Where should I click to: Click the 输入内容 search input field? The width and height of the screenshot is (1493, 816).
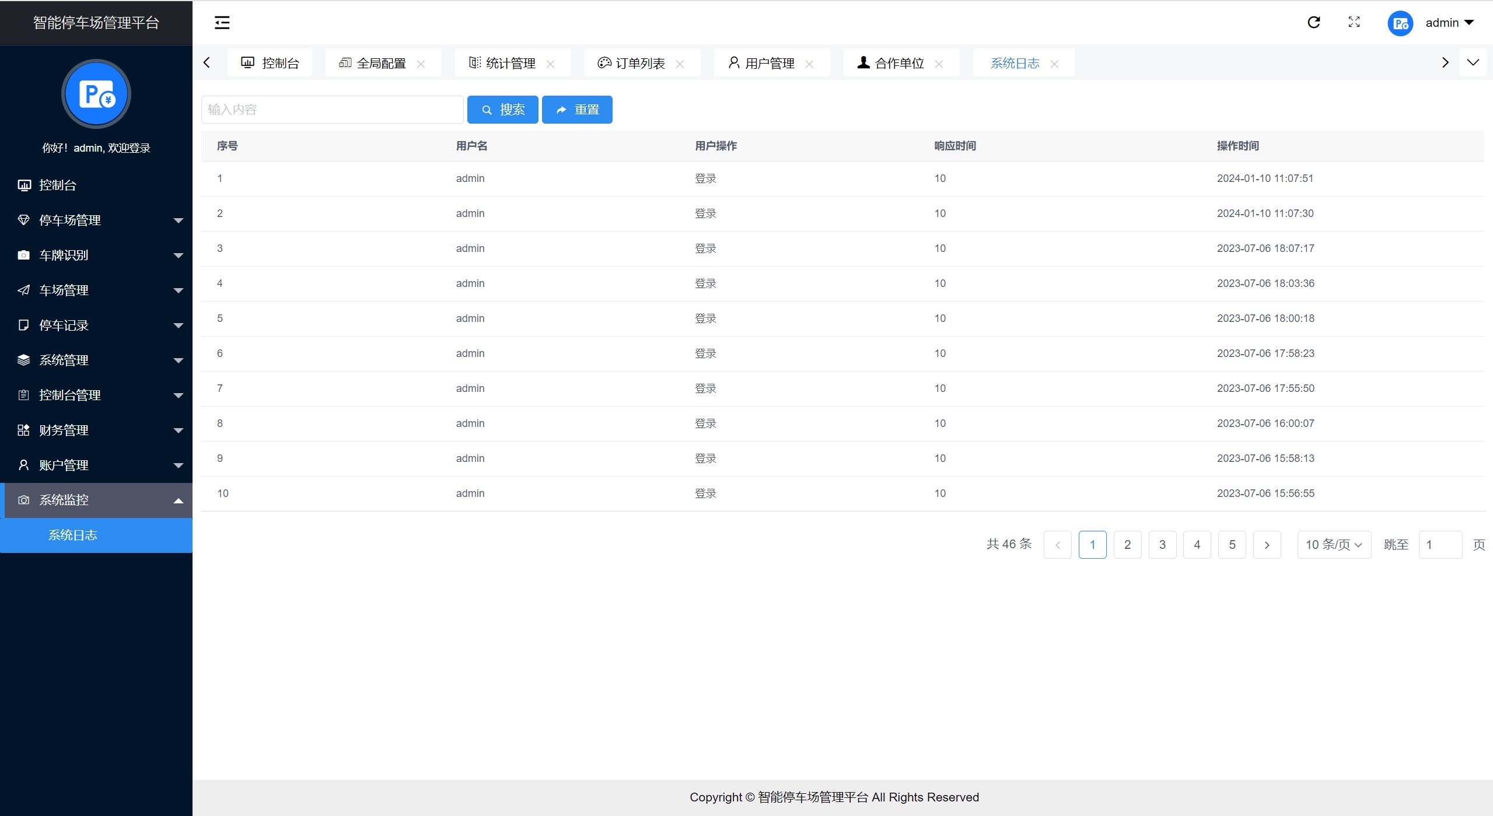click(332, 110)
